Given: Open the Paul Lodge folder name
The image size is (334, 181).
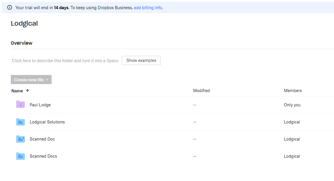Looking at the screenshot, I should coord(40,105).
